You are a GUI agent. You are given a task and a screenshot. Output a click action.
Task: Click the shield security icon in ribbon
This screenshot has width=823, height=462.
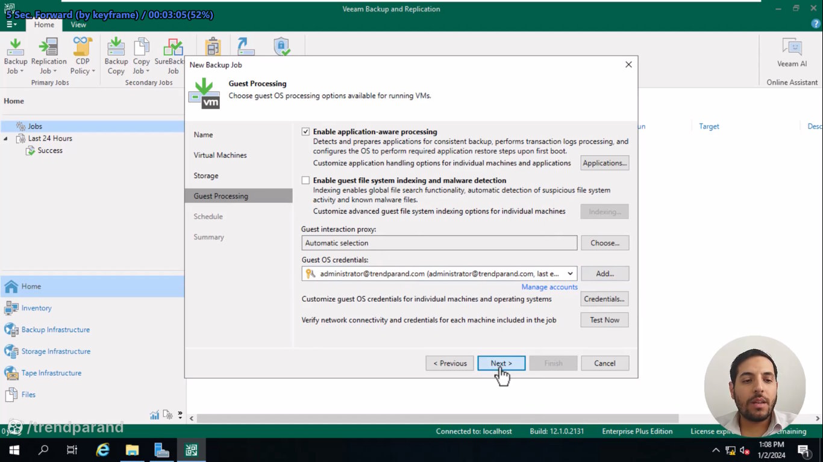click(x=281, y=46)
